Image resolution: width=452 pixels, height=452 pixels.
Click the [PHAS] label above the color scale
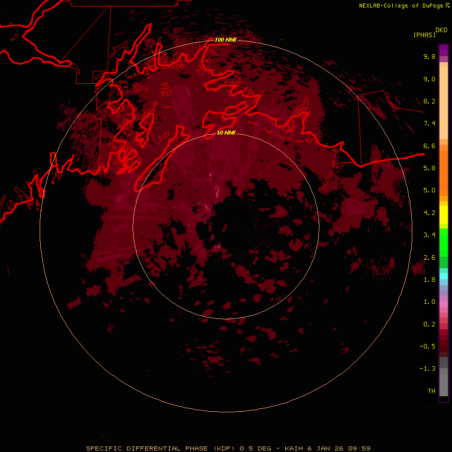click(x=424, y=35)
